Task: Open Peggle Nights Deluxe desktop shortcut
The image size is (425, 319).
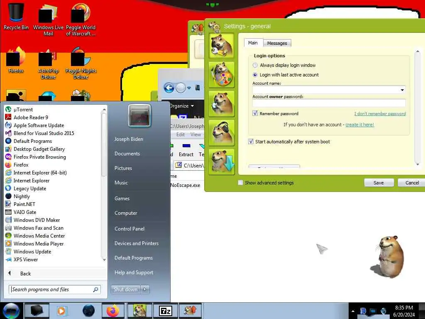Action: (81, 64)
